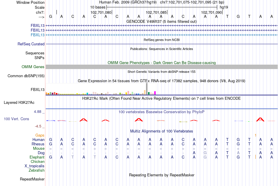Click the RepeatMasker track label

tap(32, 179)
